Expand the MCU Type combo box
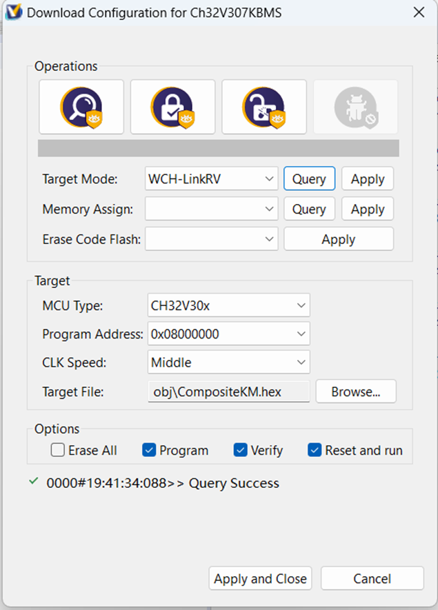Image resolution: width=438 pixels, height=610 pixels. 228,305
